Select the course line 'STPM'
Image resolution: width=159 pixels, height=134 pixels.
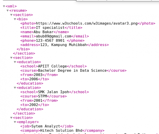44,96
